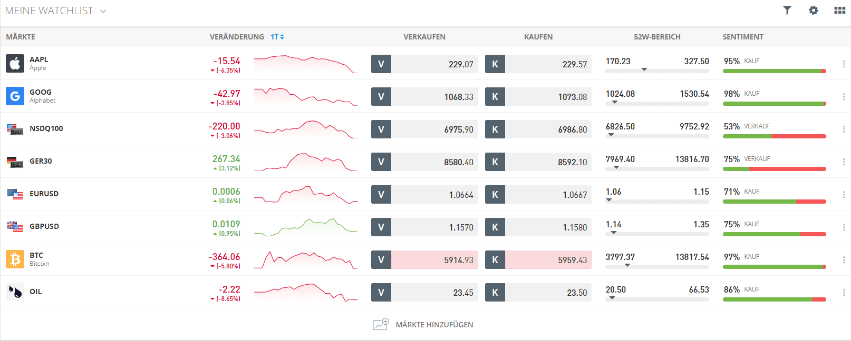Click the Verkaufen column header

tap(424, 37)
